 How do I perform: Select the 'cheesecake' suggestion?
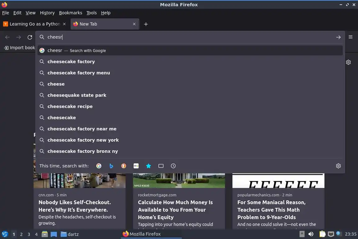190,118
